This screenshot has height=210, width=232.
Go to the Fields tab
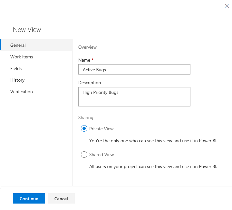36,68
